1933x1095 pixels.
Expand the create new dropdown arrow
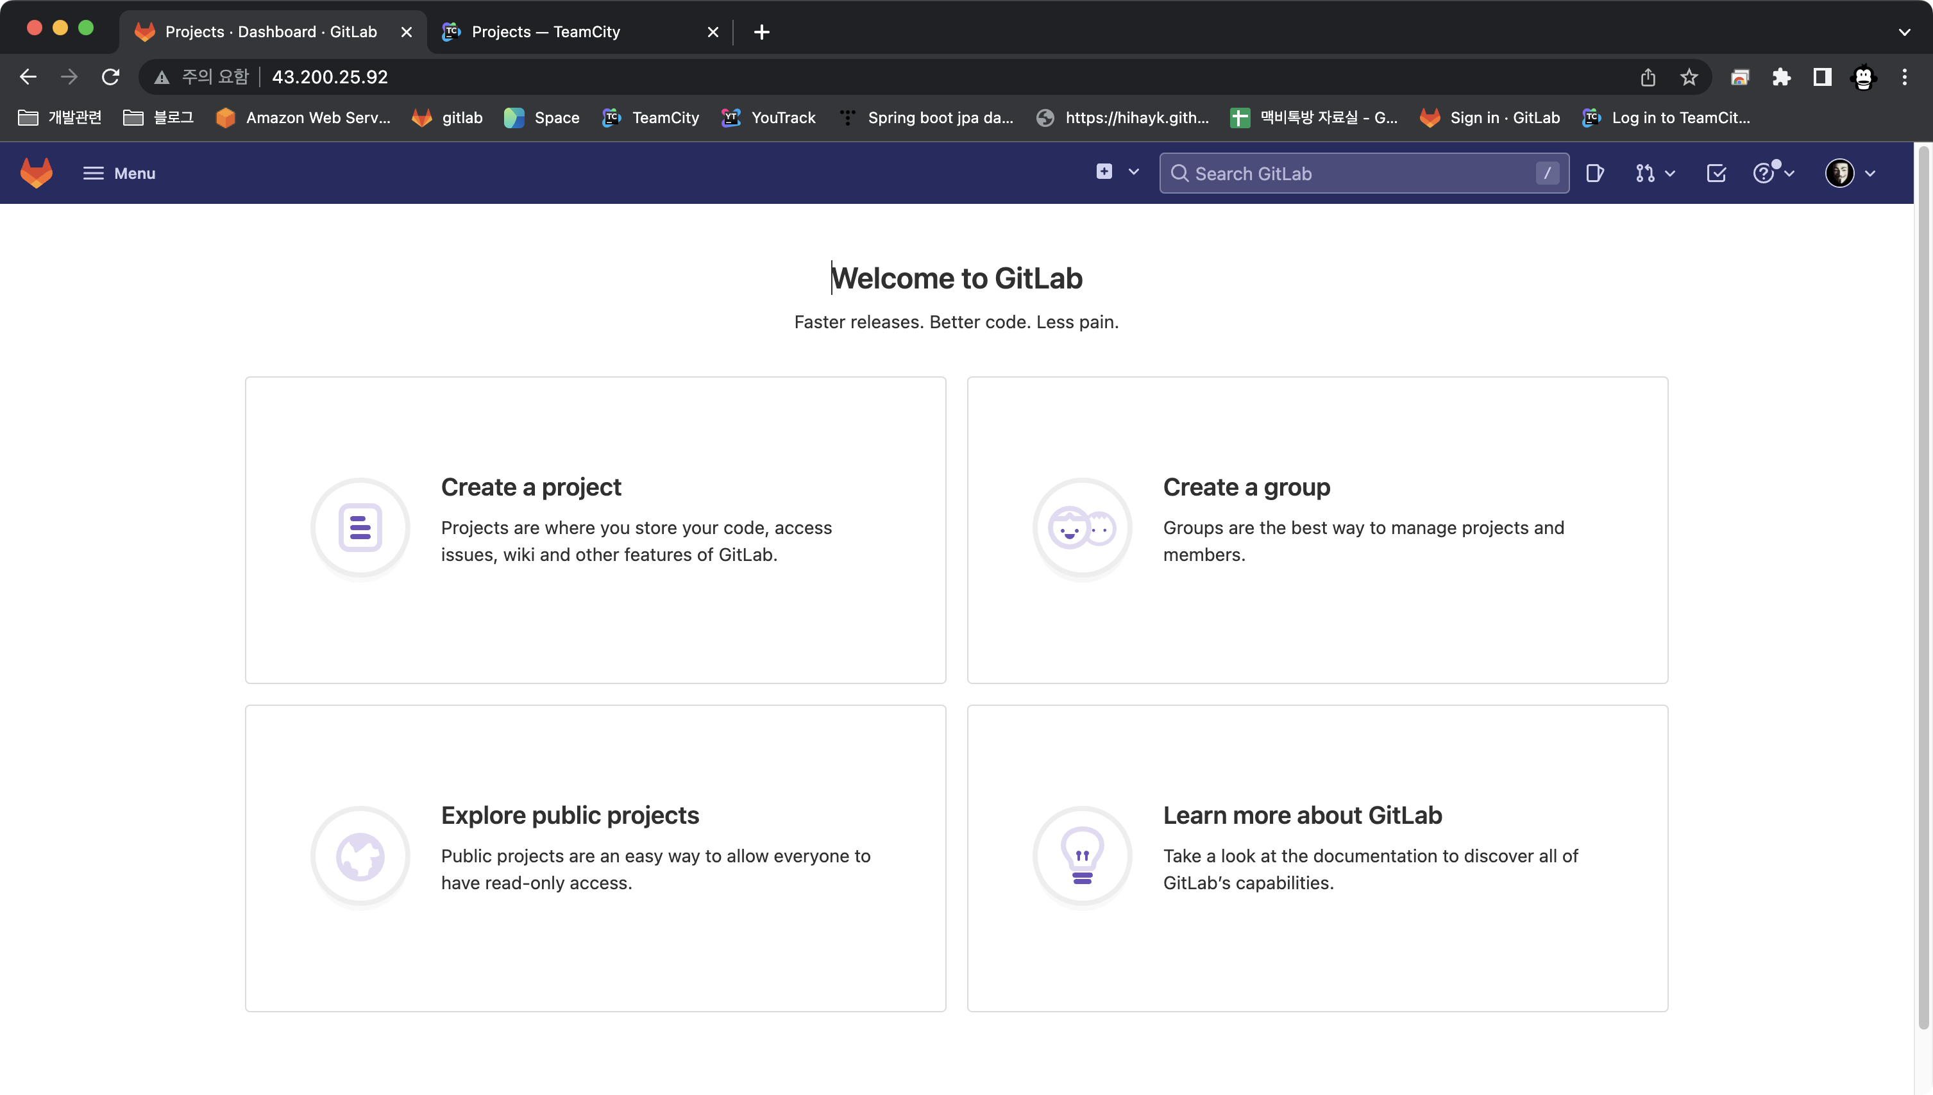click(1133, 172)
